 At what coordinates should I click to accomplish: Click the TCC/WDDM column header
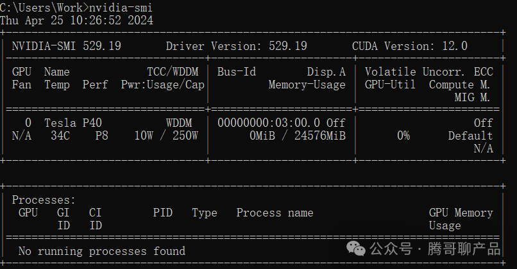tap(173, 72)
